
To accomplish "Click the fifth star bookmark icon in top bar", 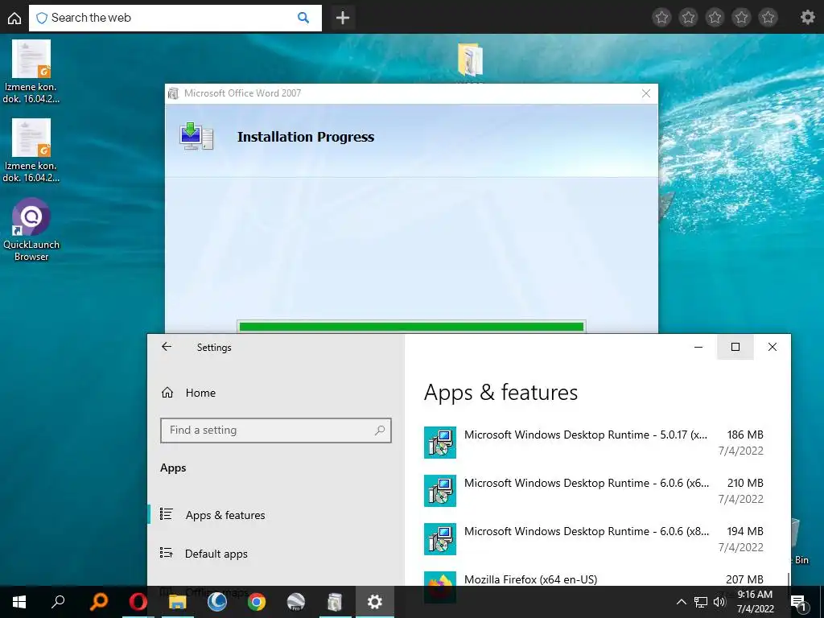I will pos(768,18).
